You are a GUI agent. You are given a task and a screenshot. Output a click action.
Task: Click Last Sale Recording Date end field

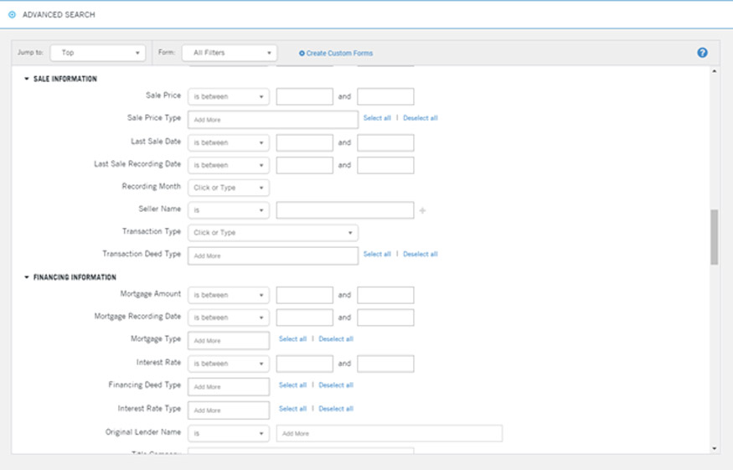click(385, 165)
